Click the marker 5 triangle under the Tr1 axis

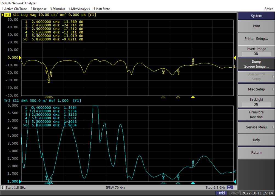[x=178, y=97]
